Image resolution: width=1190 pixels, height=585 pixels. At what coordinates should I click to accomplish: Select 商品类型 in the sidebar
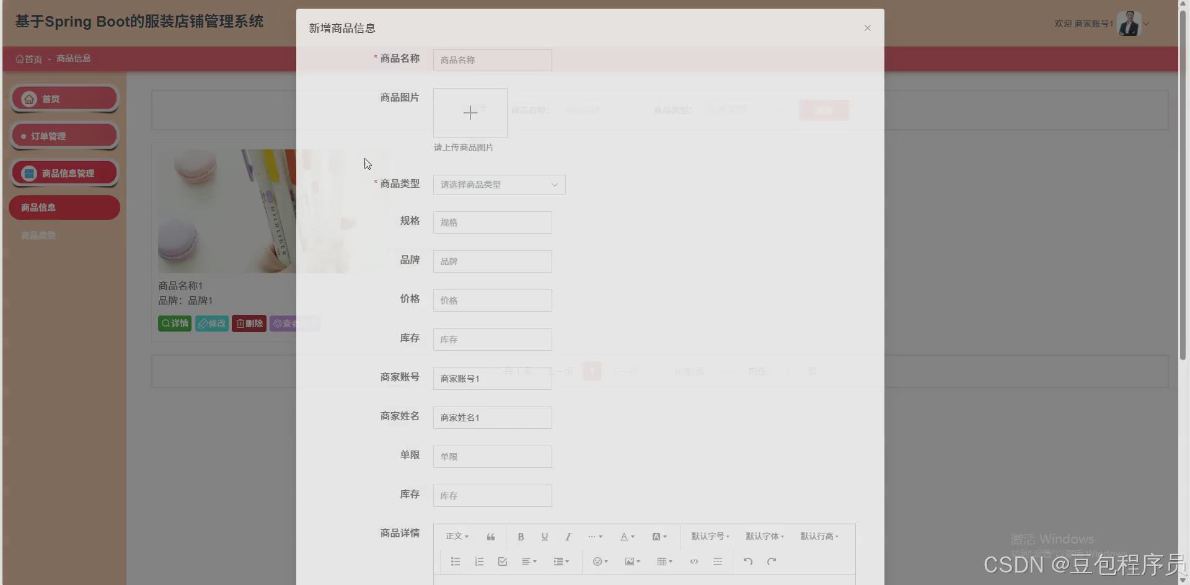pos(38,235)
